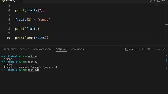Split the terminal pane
The image size is (168, 94).
[144, 49]
